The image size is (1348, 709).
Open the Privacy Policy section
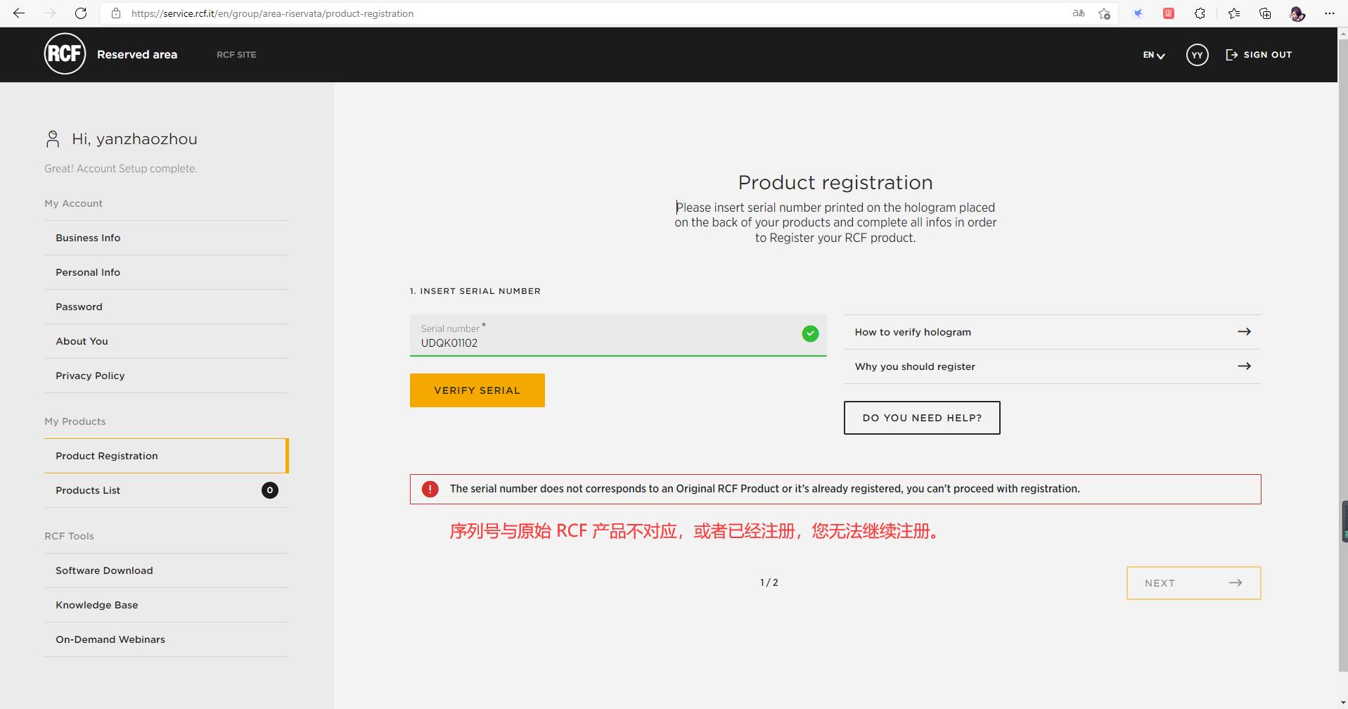pyautogui.click(x=167, y=376)
